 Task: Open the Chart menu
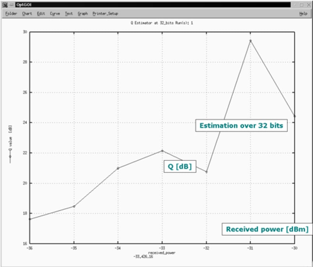coord(27,14)
